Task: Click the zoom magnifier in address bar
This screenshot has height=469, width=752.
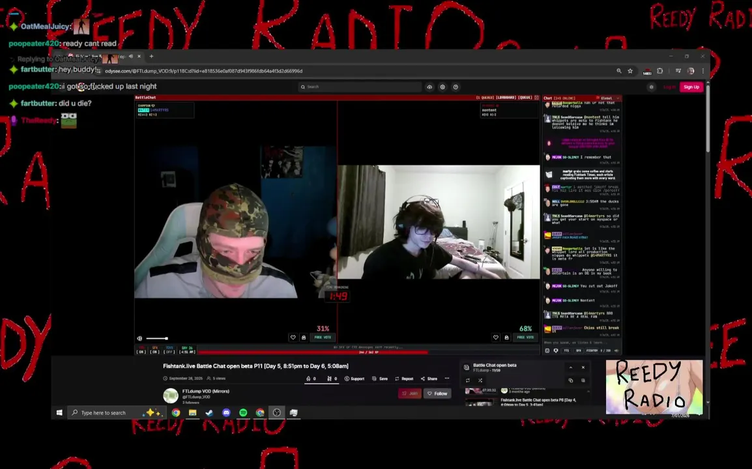Action: 619,71
